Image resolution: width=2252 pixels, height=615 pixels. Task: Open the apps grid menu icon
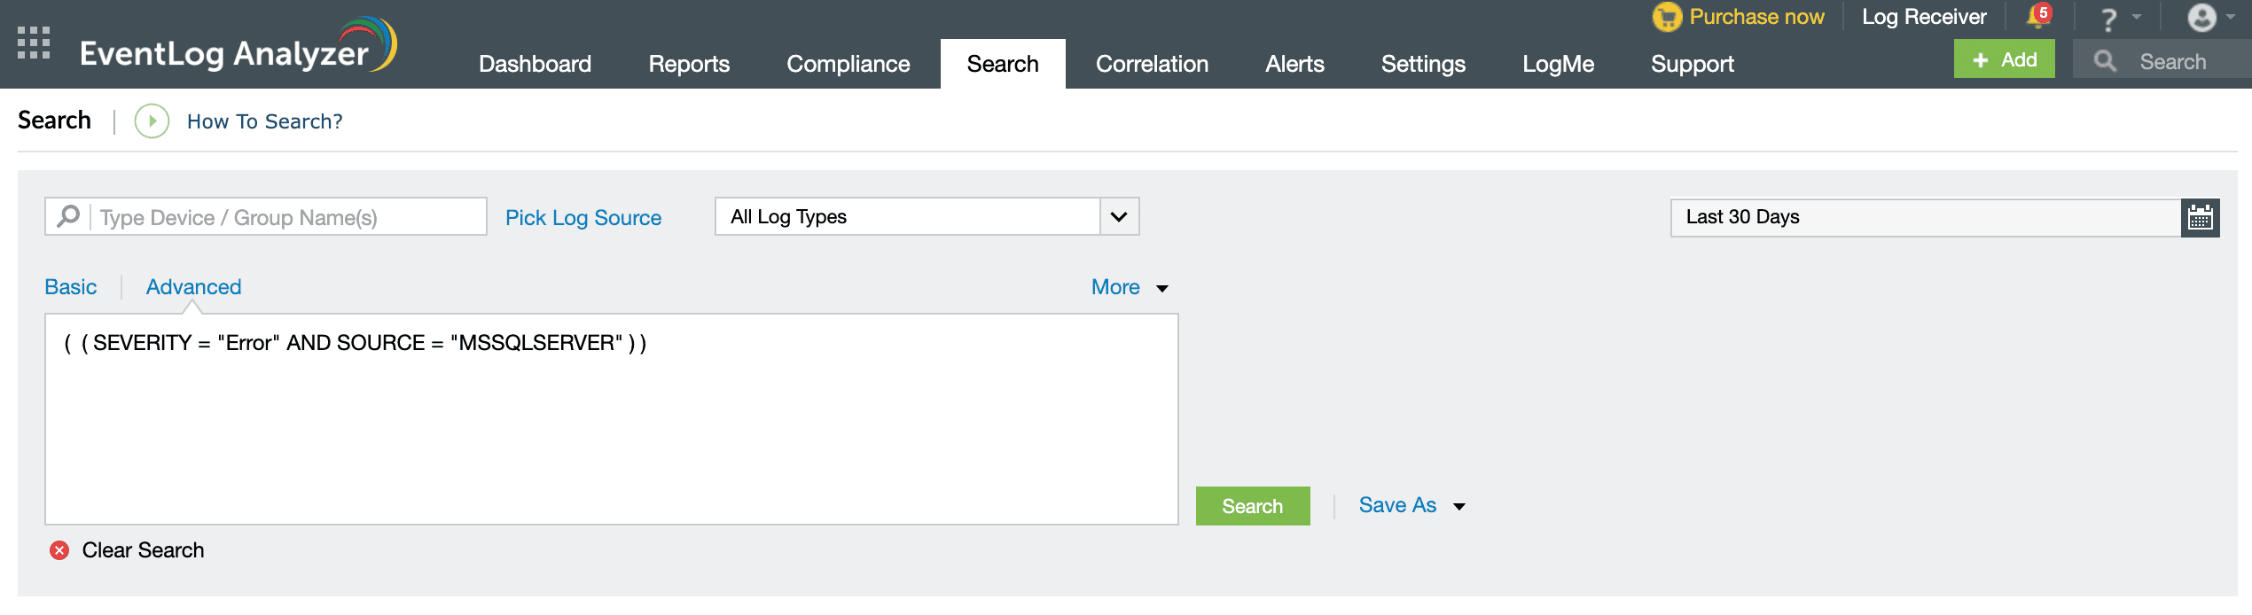(34, 43)
